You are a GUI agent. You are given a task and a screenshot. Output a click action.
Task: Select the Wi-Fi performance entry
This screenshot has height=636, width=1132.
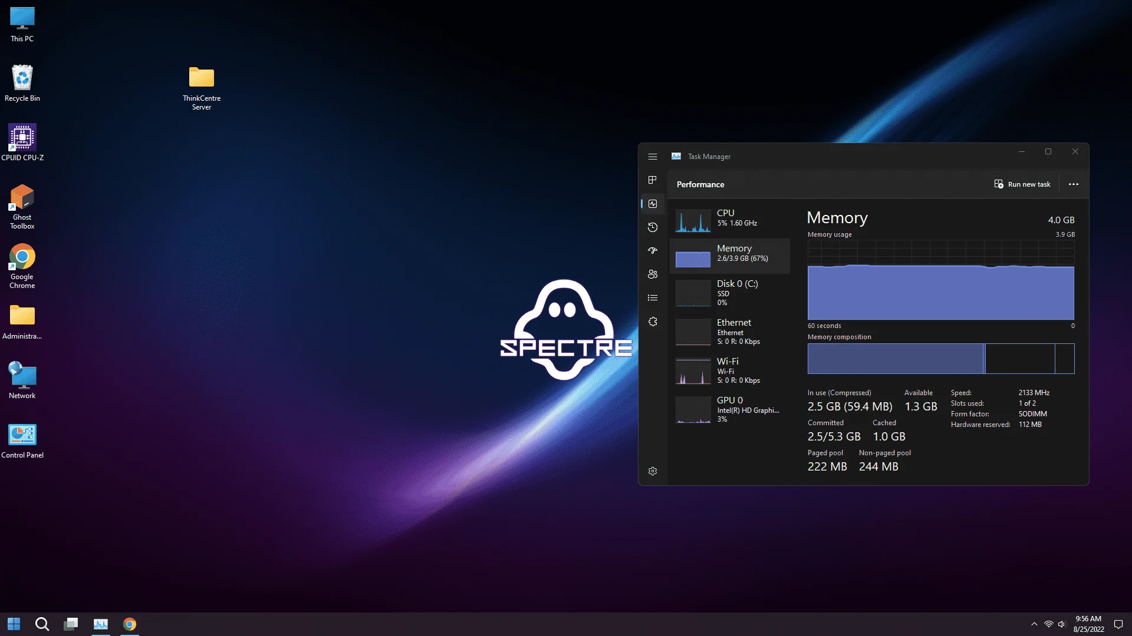730,370
